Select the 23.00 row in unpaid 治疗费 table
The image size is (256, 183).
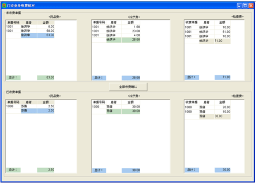116,31
